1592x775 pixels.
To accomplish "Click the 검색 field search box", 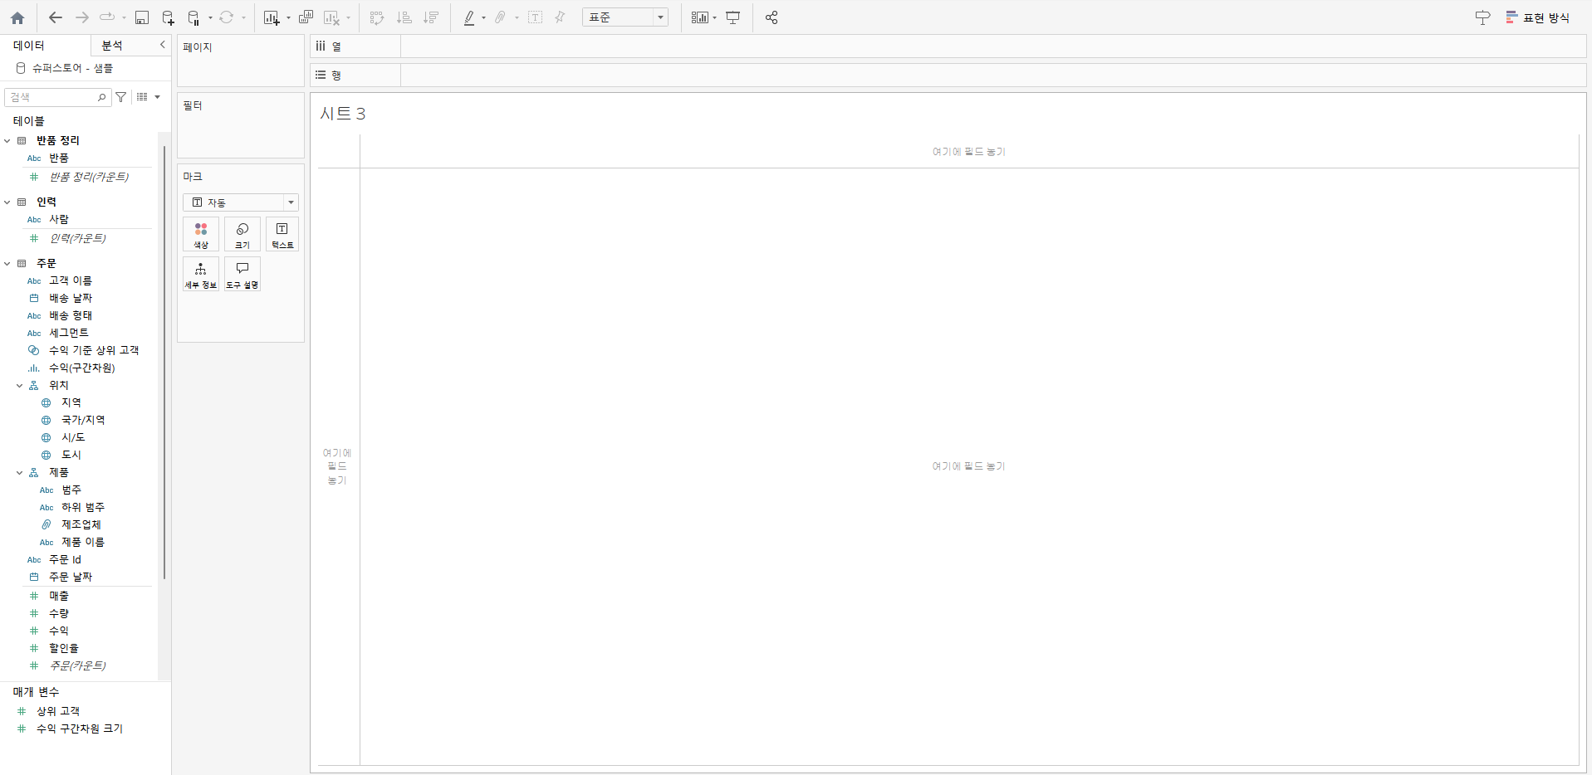I will [58, 97].
